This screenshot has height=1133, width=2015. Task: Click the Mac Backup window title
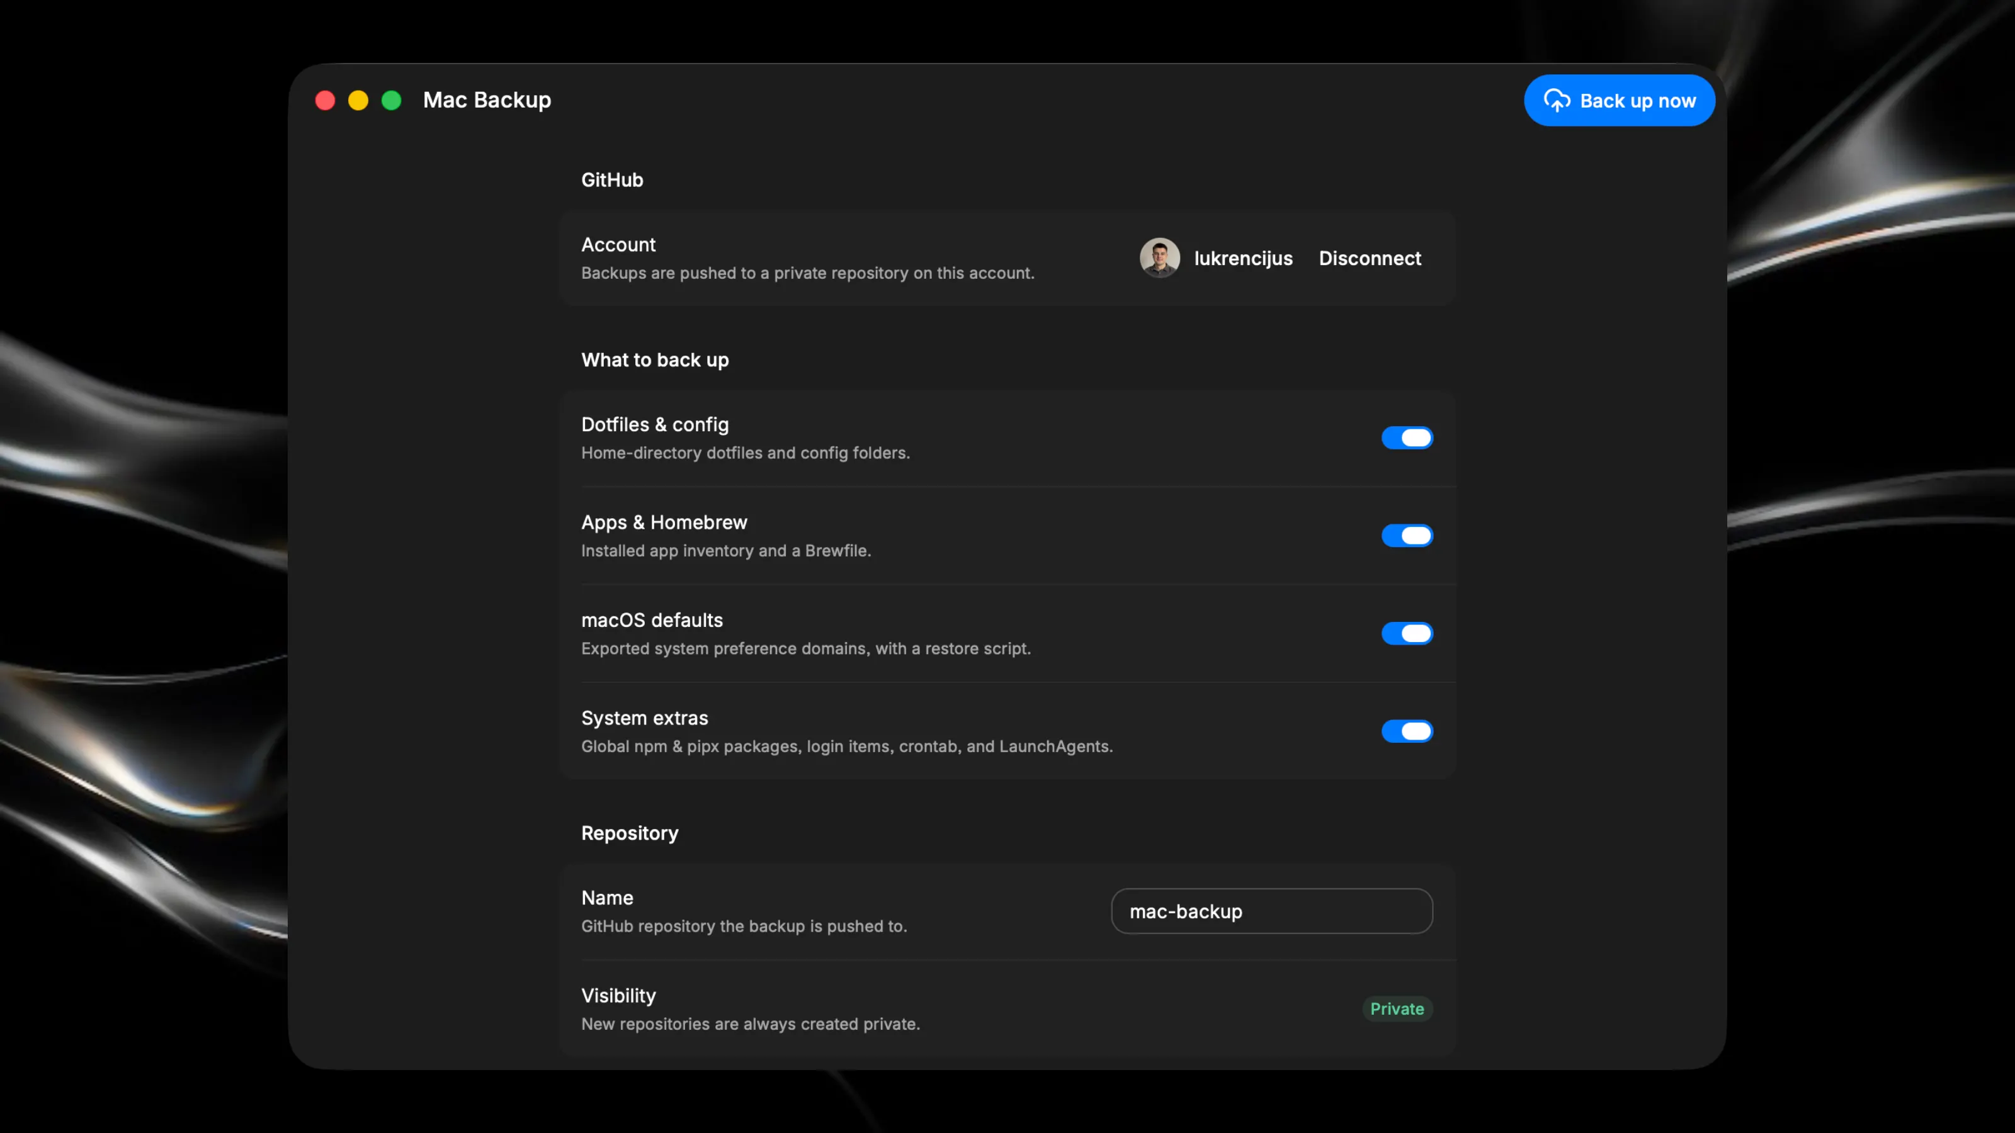(x=487, y=100)
